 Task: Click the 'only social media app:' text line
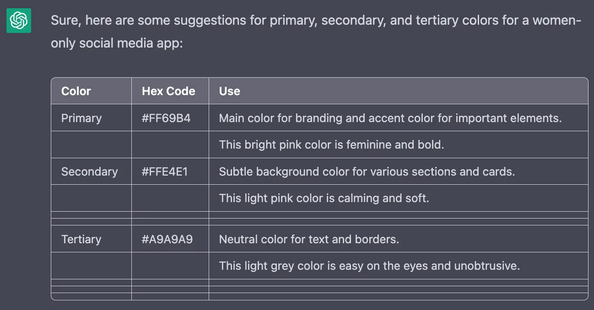pos(117,43)
